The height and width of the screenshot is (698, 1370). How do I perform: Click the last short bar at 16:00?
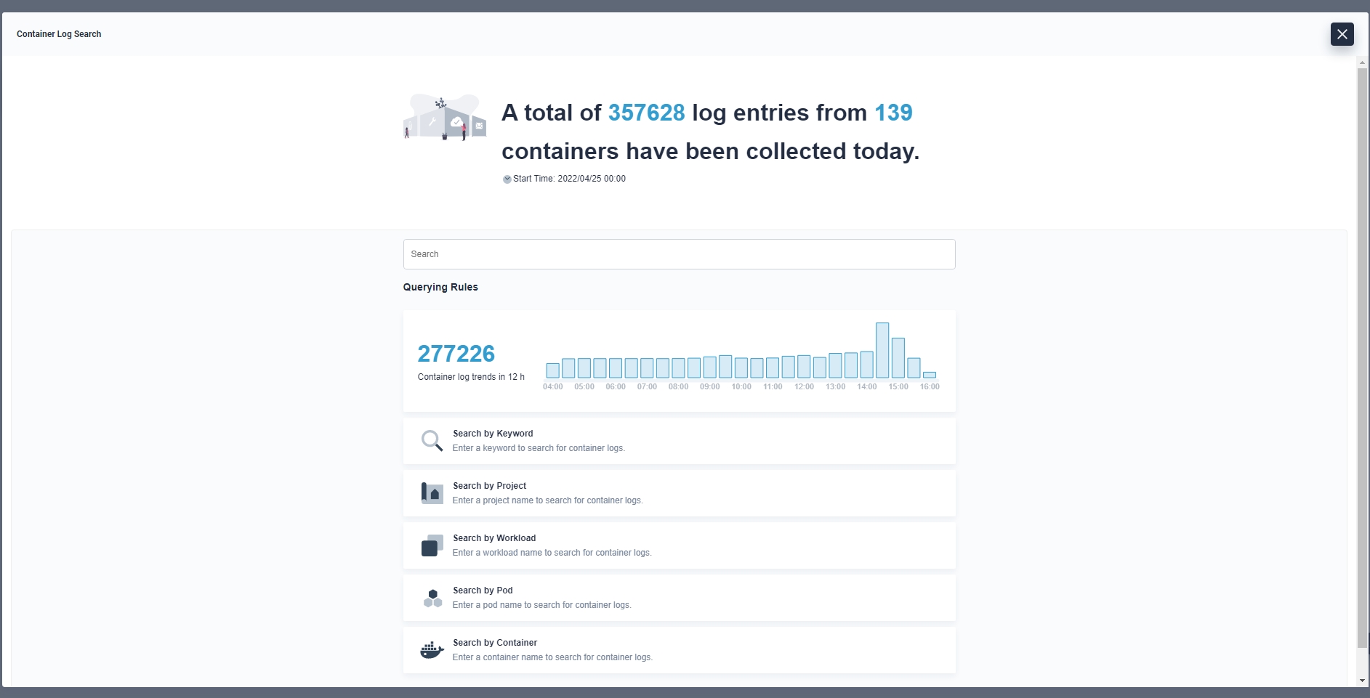(930, 375)
